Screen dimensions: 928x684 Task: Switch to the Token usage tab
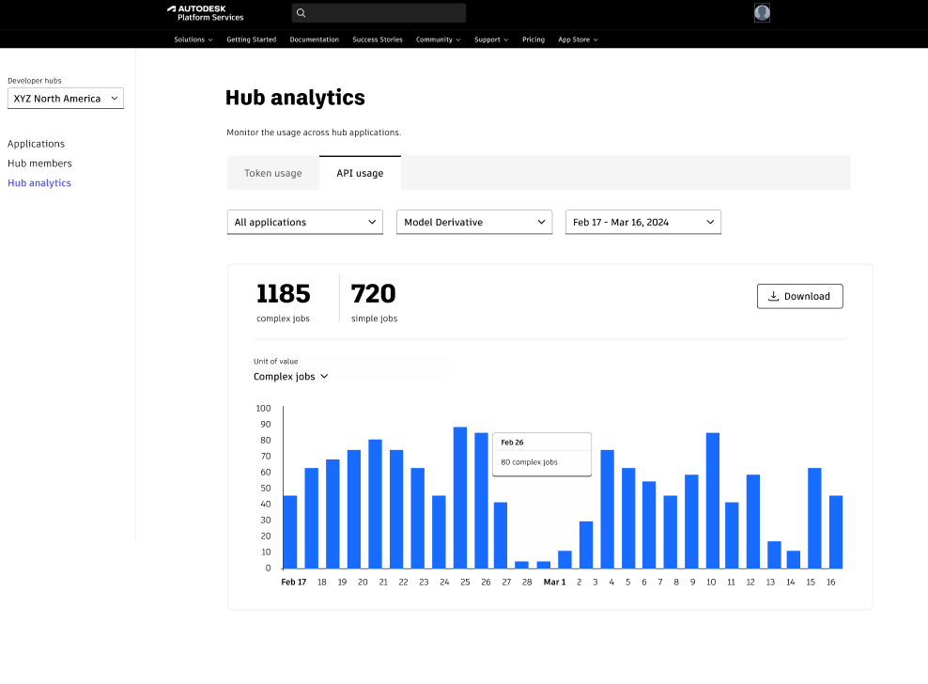(273, 174)
